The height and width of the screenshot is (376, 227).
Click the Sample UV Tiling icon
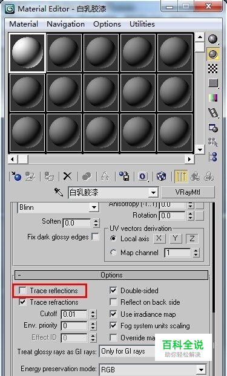tap(213, 83)
